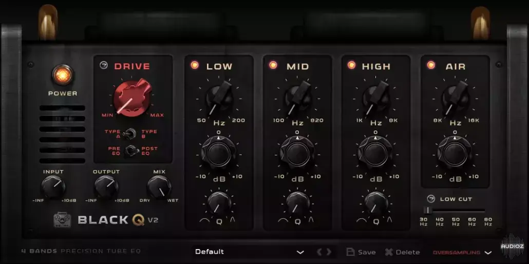Click the wide Q curve icon under MID
The image size is (529, 264).
(283, 220)
